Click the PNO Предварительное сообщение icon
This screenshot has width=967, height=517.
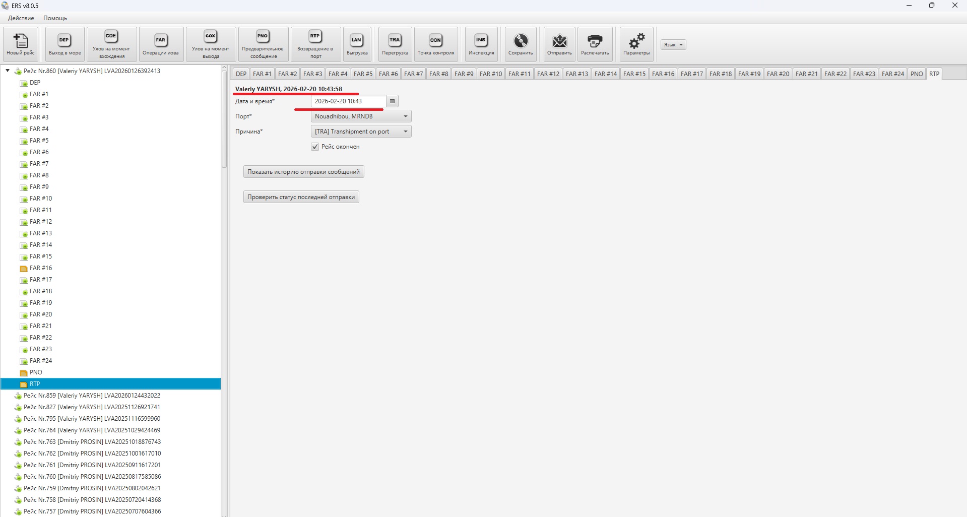(x=263, y=44)
